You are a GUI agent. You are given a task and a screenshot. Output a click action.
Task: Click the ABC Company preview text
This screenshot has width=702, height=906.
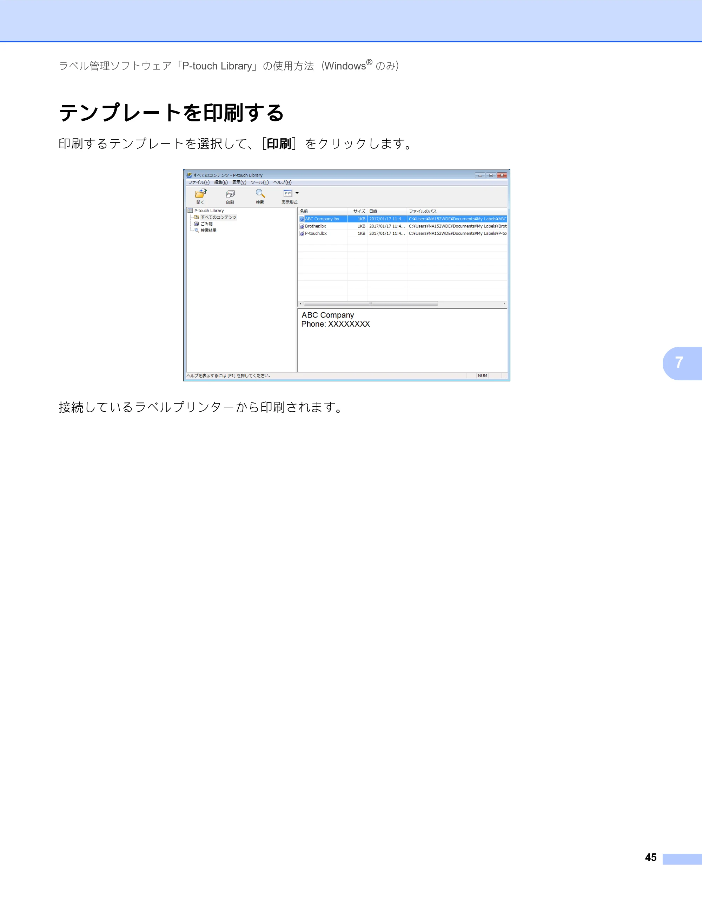click(x=328, y=315)
